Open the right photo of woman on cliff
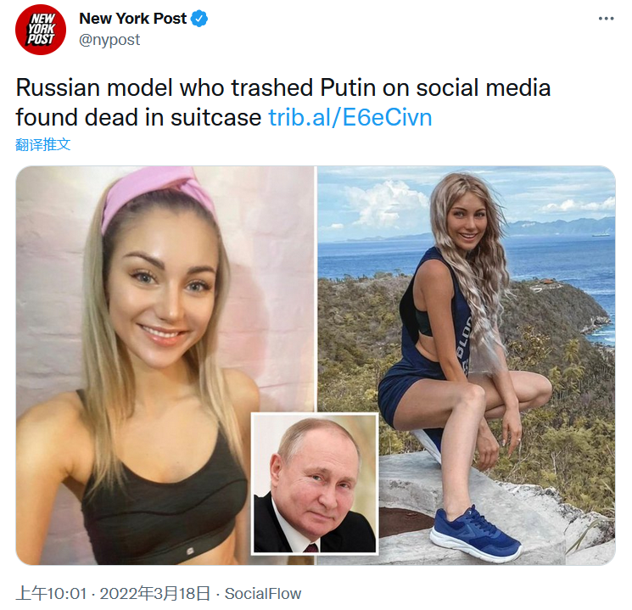The image size is (632, 610). 467,365
